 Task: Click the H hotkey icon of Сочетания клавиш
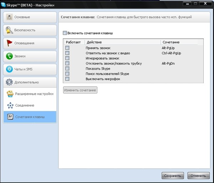pyautogui.click(x=10, y=117)
